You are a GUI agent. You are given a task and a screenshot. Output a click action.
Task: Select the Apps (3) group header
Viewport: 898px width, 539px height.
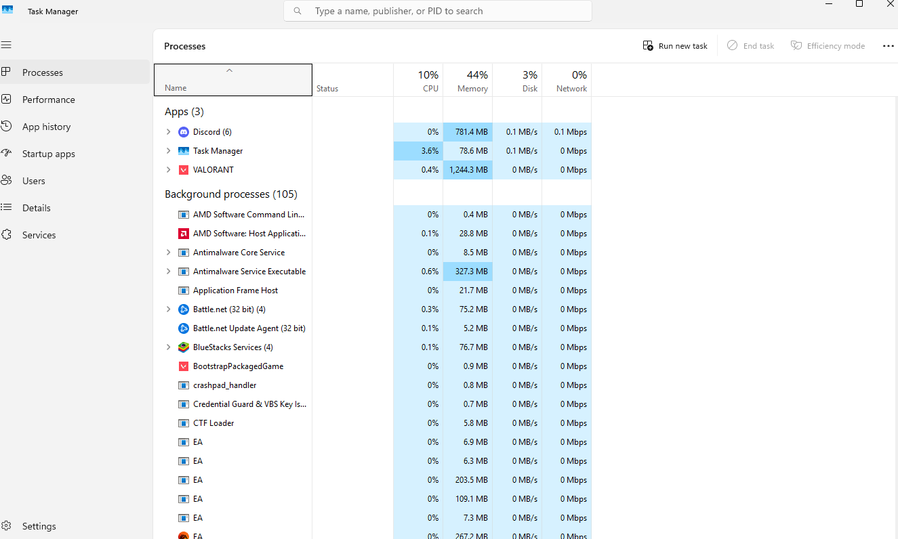[x=184, y=112]
